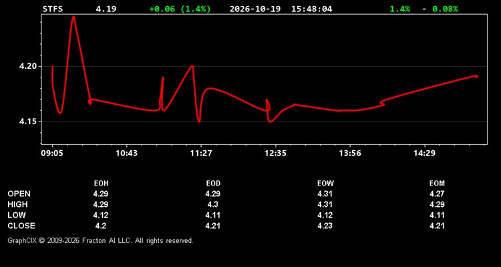Select the current price 4.19 in header

click(106, 9)
